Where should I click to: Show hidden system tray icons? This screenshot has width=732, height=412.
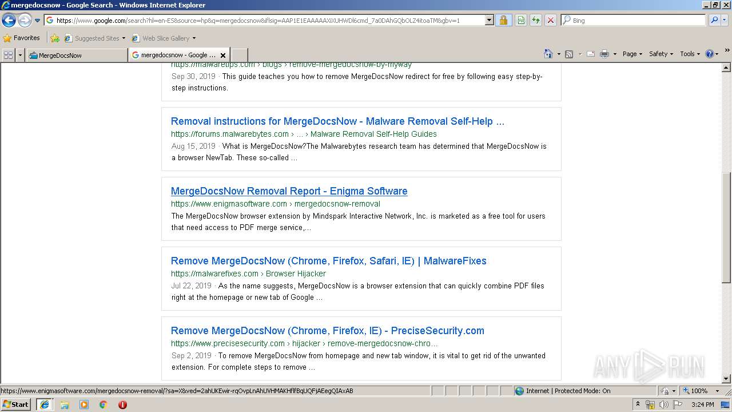coord(638,405)
